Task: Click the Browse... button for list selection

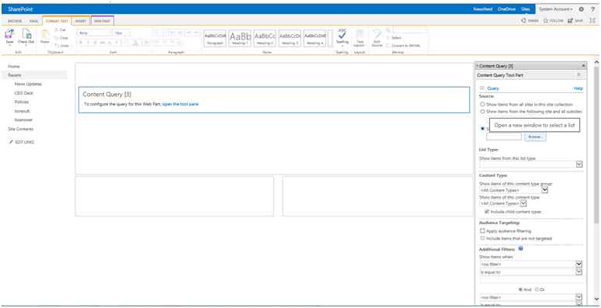Action: [x=535, y=137]
